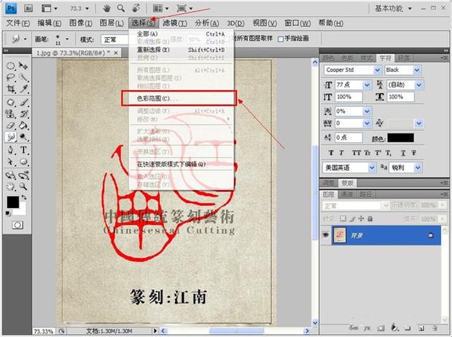Toggle Underline text style
Screen dimensions: 452x337
coord(403,153)
